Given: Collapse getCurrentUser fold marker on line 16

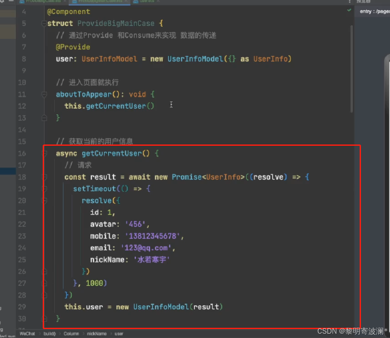Looking at the screenshot, I should [45, 153].
